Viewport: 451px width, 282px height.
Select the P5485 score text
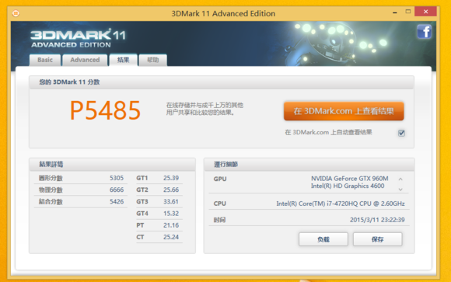(x=105, y=110)
